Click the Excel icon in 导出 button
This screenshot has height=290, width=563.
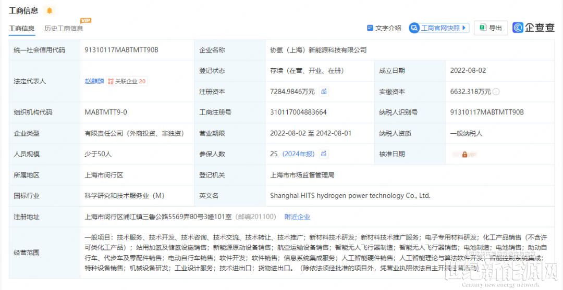tap(483, 28)
